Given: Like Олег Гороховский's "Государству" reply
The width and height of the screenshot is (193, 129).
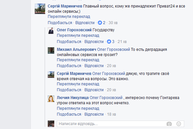Looking at the screenshot, I should pyautogui.click(x=69, y=42).
